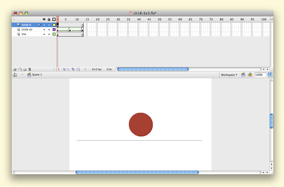Image resolution: width=284 pixels, height=187 pixels.
Task: Click the 100% zoom input field
Action: tap(260, 75)
